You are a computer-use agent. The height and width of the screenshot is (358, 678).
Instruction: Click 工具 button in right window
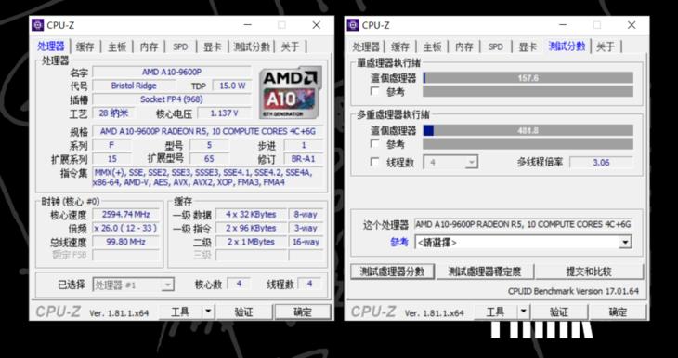pyautogui.click(x=496, y=312)
